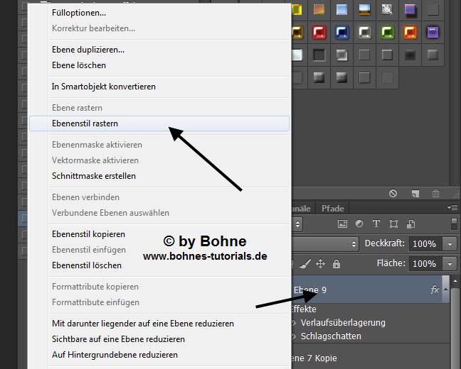Switch to the Pfade tab
Image resolution: width=461 pixels, height=369 pixels.
332,209
